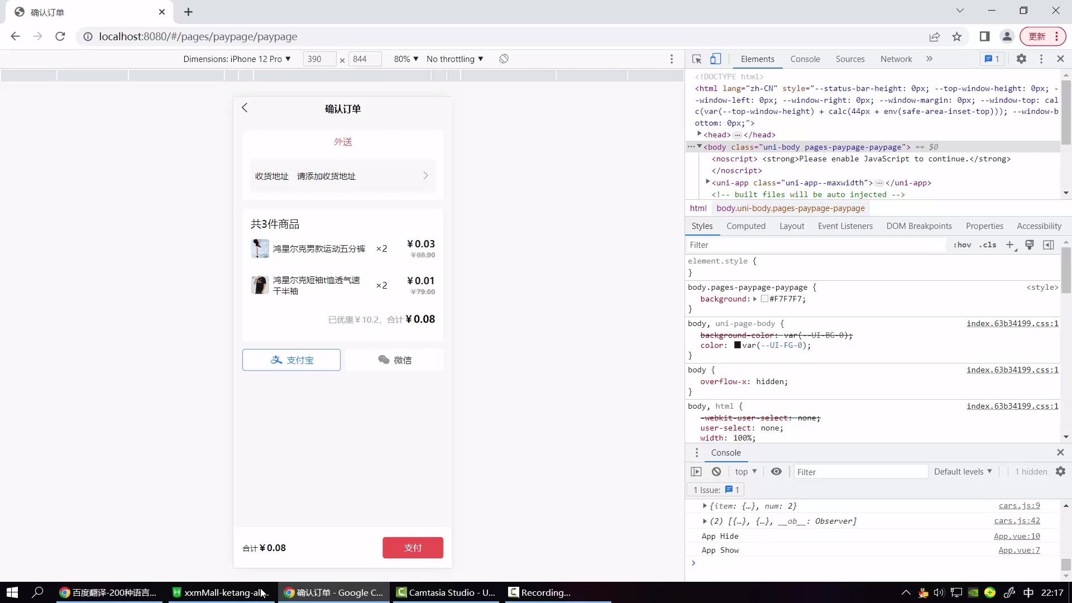Image resolution: width=1072 pixels, height=603 pixels.
Task: Click the console eye live expression icon
Action: coord(776,472)
